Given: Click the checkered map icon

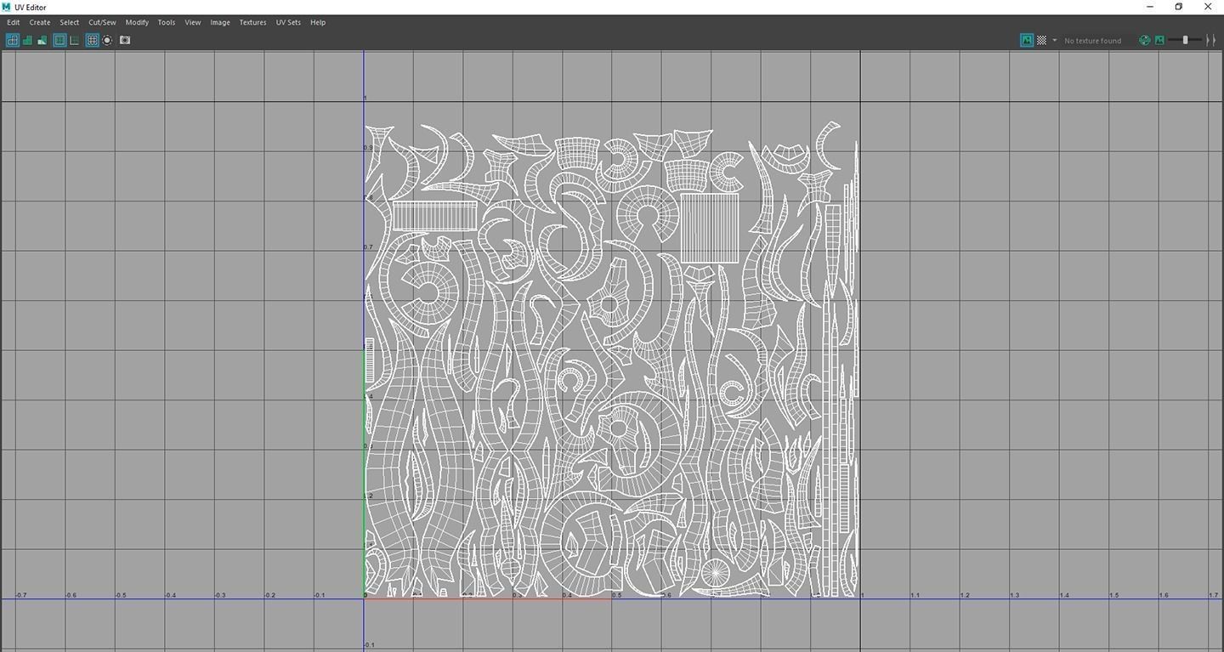Looking at the screenshot, I should click(x=1041, y=40).
